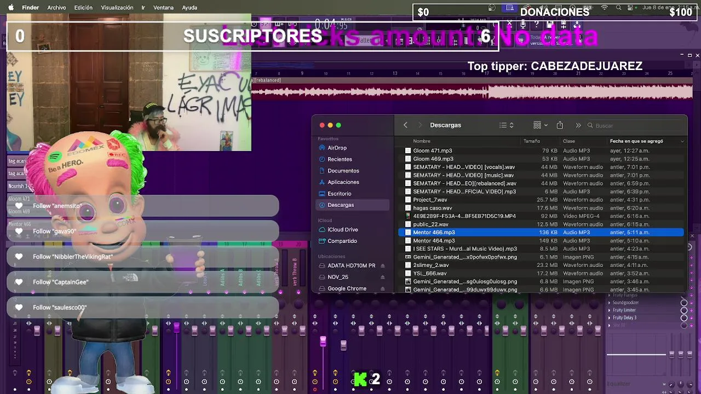
Task: Expand the Slot 10 arrow menu in mixer
Action: 609,326
